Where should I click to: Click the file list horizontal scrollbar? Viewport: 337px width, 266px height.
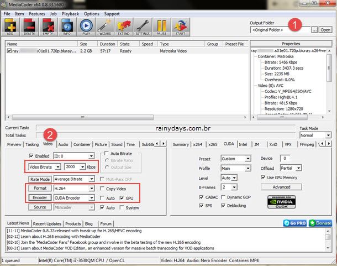pyautogui.click(x=127, y=117)
